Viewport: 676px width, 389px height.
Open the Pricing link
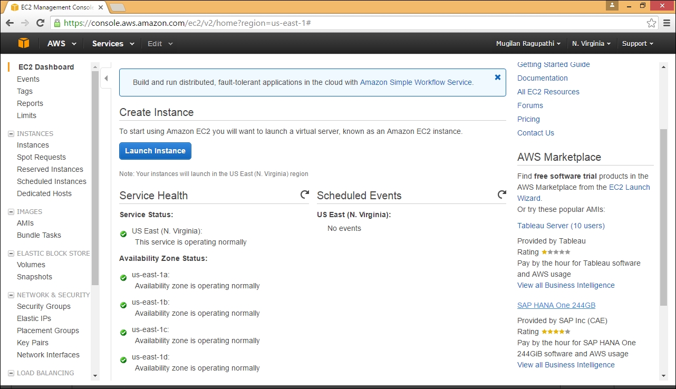click(x=528, y=119)
